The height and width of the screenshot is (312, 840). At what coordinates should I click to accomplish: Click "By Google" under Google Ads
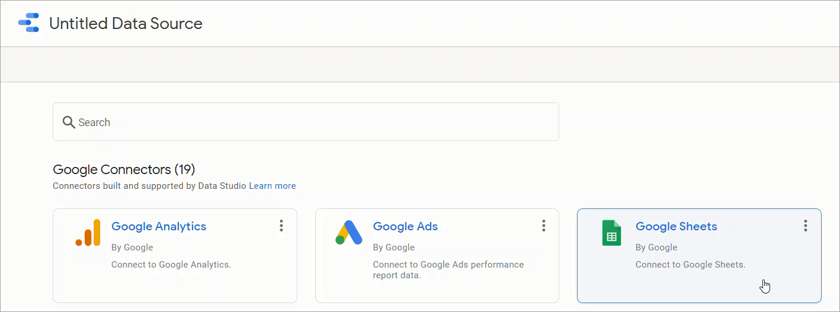tap(394, 247)
